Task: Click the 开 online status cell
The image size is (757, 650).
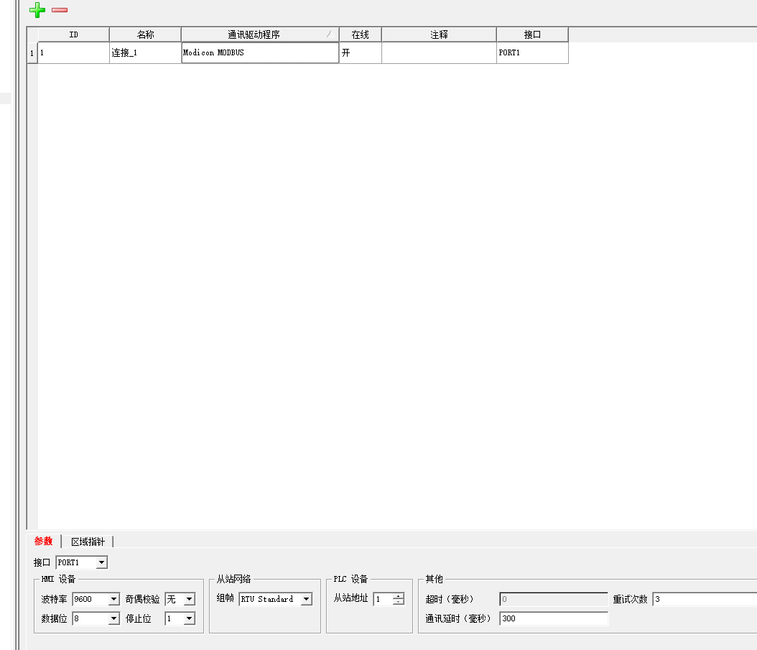Action: (x=360, y=52)
